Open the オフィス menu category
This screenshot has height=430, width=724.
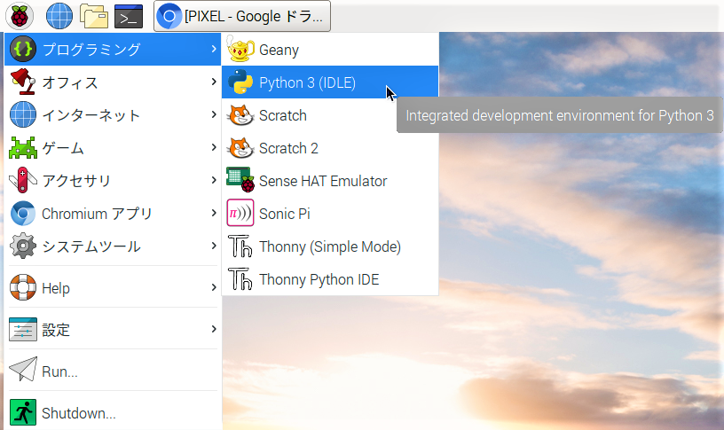click(113, 82)
